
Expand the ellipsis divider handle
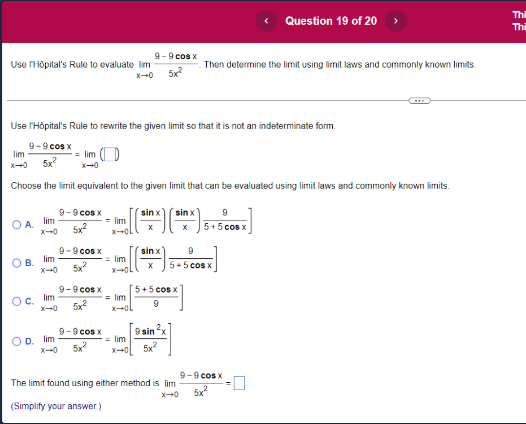click(419, 100)
